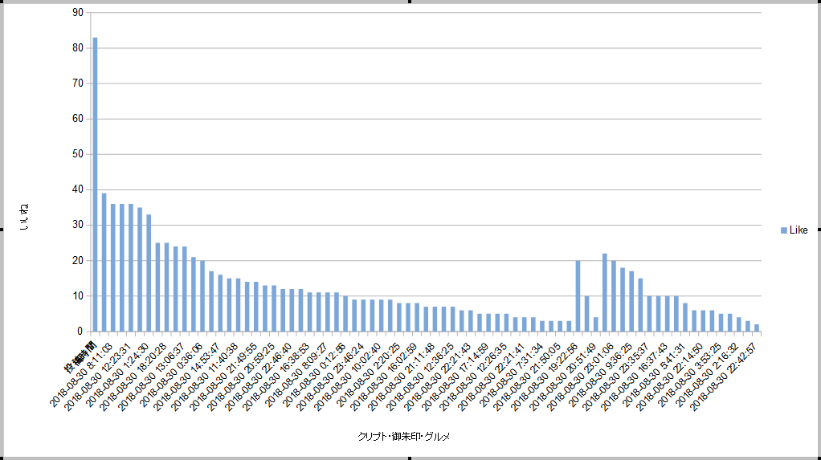This screenshot has height=460, width=821.
Task: Click the top-center chart resize handle
Action: pyautogui.click(x=410, y=2)
